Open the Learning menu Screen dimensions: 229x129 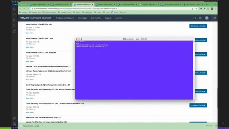(119, 18)
